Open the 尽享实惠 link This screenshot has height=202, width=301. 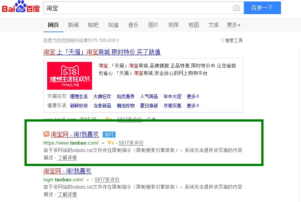pos(172,106)
